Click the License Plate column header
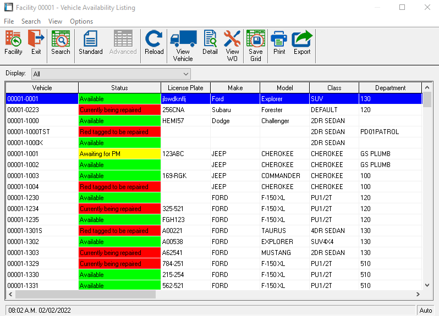Screen dimensions: 439x316 pyautogui.click(x=185, y=88)
